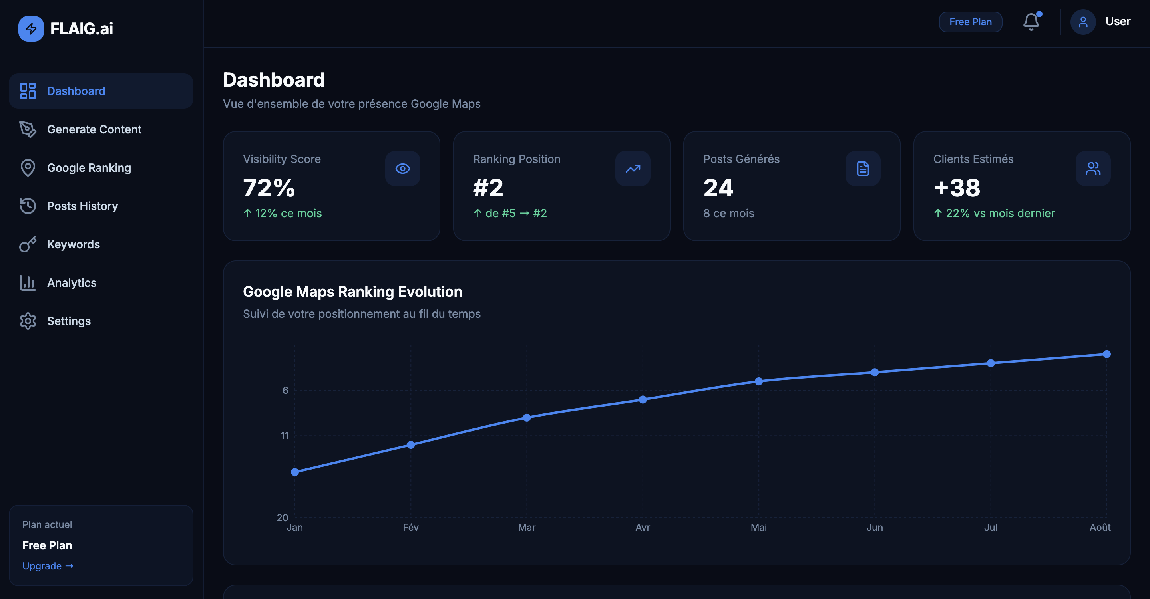Click the eye icon on Visibility Score card
The image size is (1150, 599).
click(x=403, y=169)
